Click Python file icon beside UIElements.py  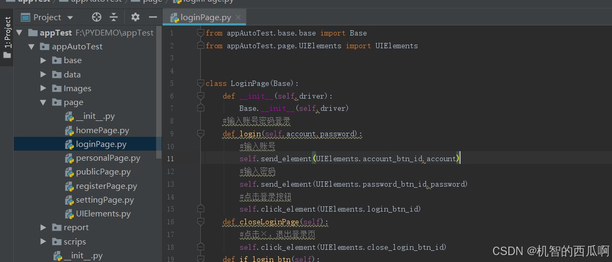70,214
